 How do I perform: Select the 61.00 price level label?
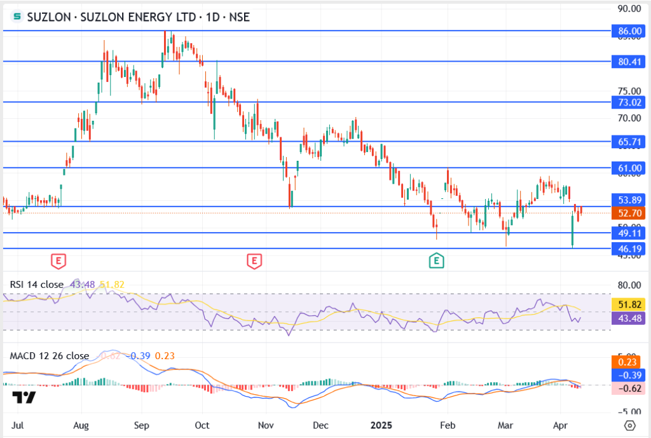click(627, 168)
